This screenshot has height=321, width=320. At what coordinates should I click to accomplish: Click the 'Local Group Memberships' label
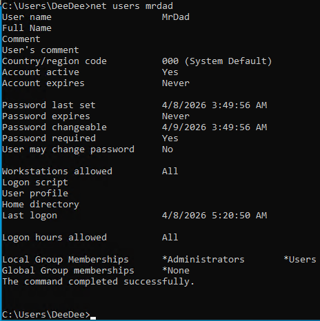tap(66, 260)
